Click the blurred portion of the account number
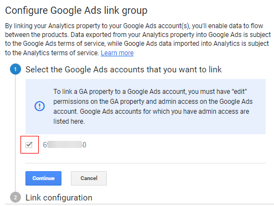 pos(65,145)
